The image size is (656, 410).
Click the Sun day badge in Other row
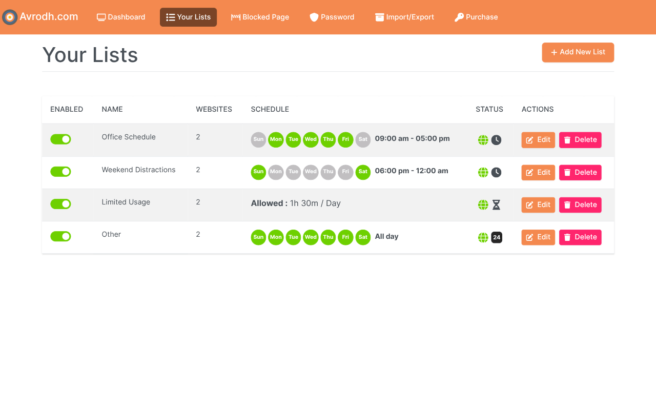259,237
